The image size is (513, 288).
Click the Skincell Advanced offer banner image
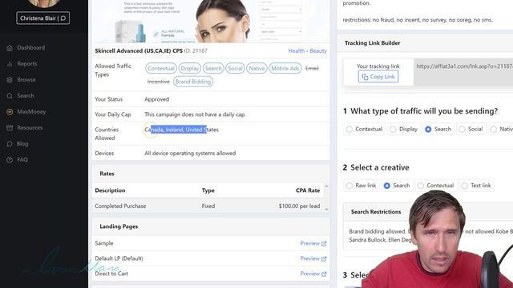(x=211, y=22)
